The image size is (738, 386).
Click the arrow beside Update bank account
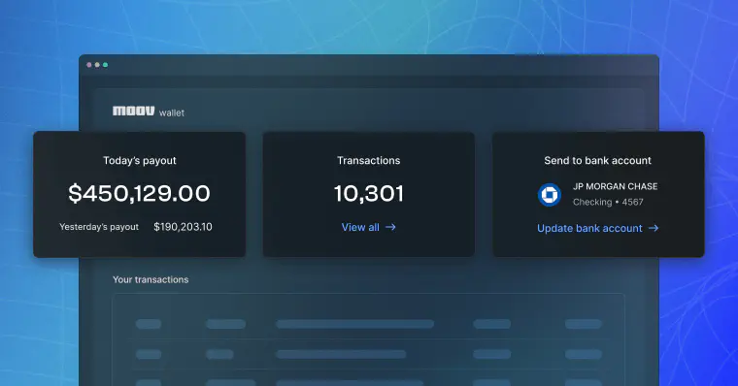[x=654, y=228]
